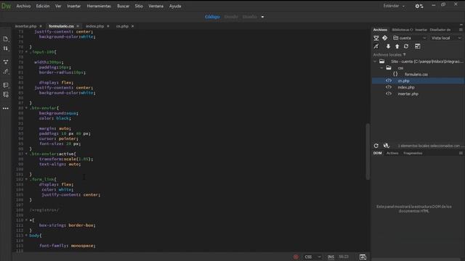Switch to the Insertar panel tab
Image resolution: width=465 pixels, height=261 pixels.
(421, 30)
